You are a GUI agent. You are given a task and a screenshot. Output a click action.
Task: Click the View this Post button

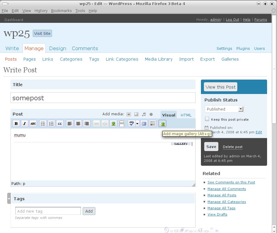(220, 87)
